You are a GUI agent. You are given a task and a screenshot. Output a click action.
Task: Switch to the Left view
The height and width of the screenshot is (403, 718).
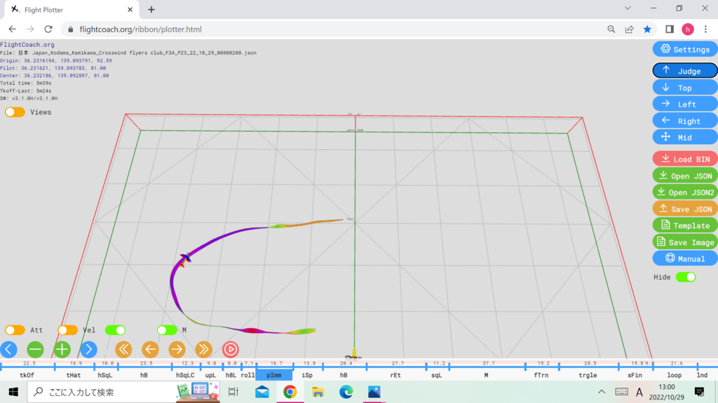click(685, 104)
